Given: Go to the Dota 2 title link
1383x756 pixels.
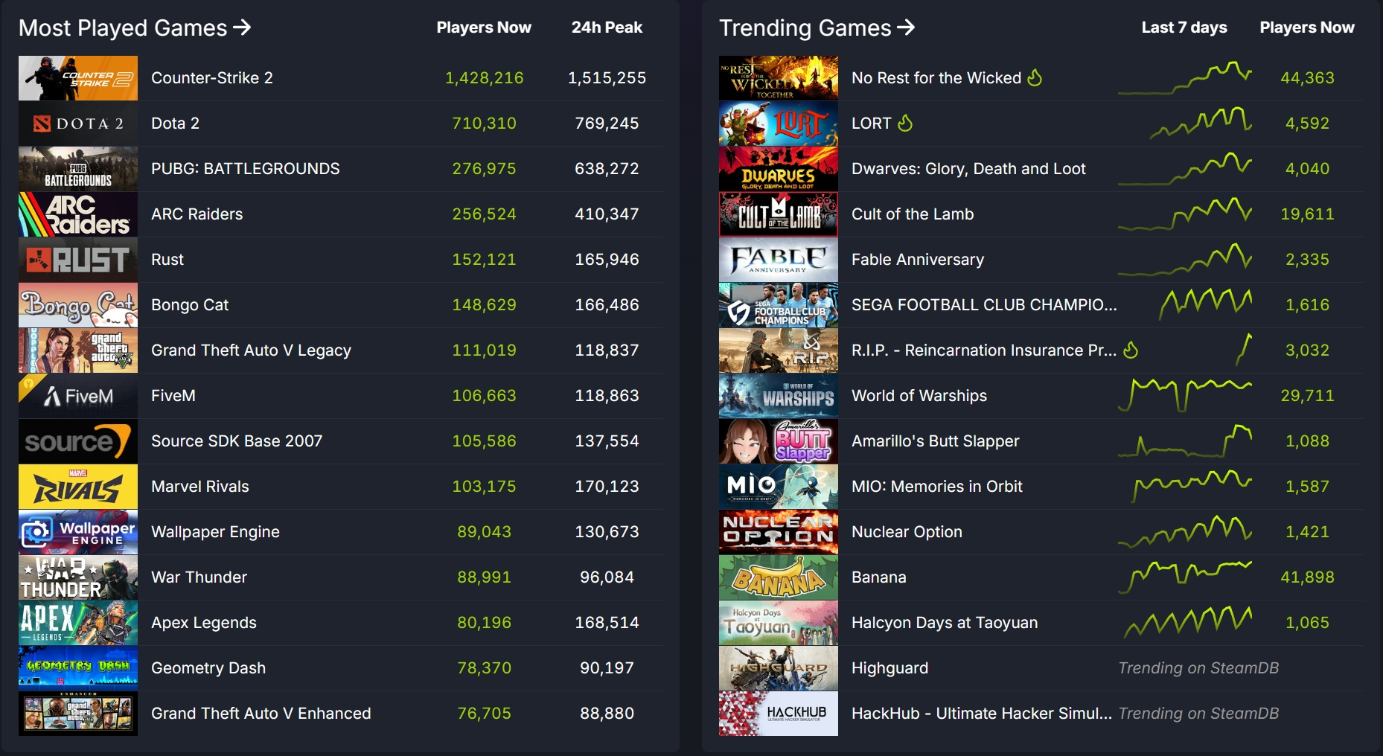Looking at the screenshot, I should (176, 124).
